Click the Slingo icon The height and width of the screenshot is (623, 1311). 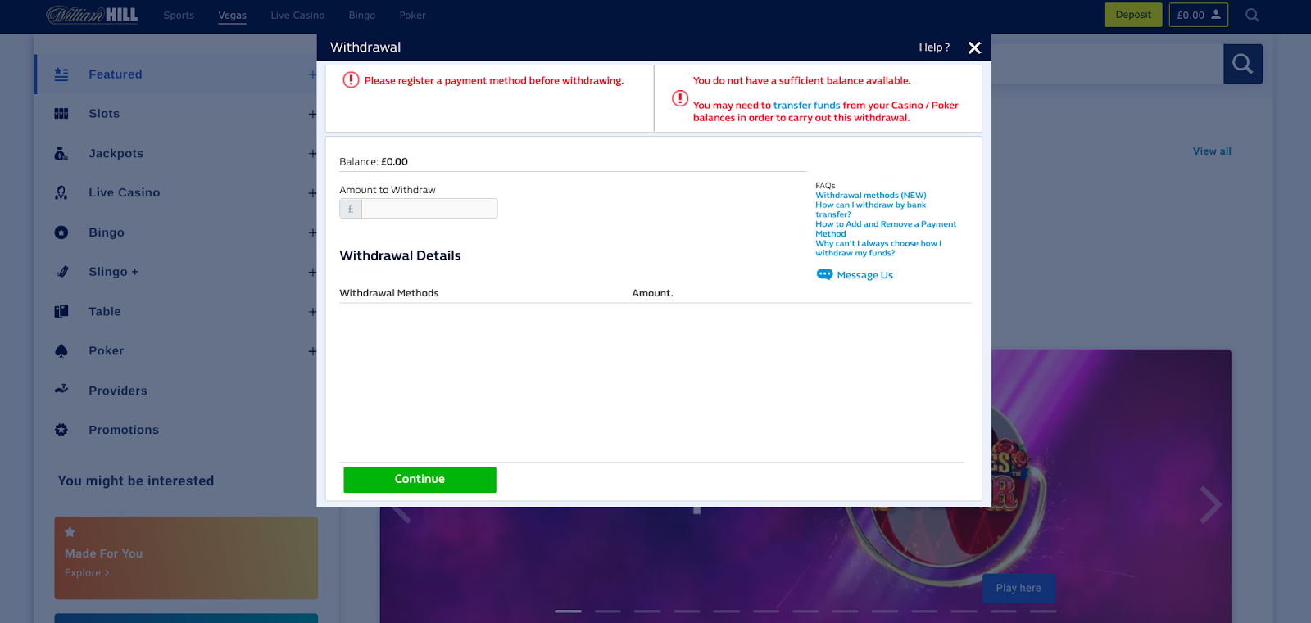pyautogui.click(x=61, y=272)
